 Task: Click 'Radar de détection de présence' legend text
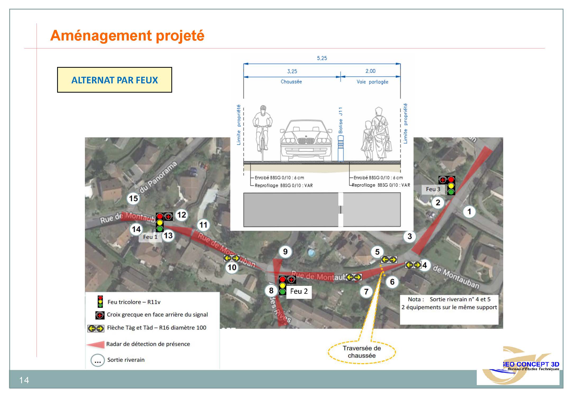(148, 344)
